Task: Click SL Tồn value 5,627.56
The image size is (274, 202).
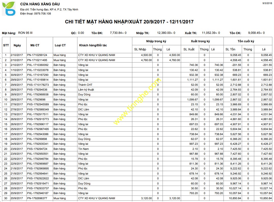Action: (x=236, y=134)
